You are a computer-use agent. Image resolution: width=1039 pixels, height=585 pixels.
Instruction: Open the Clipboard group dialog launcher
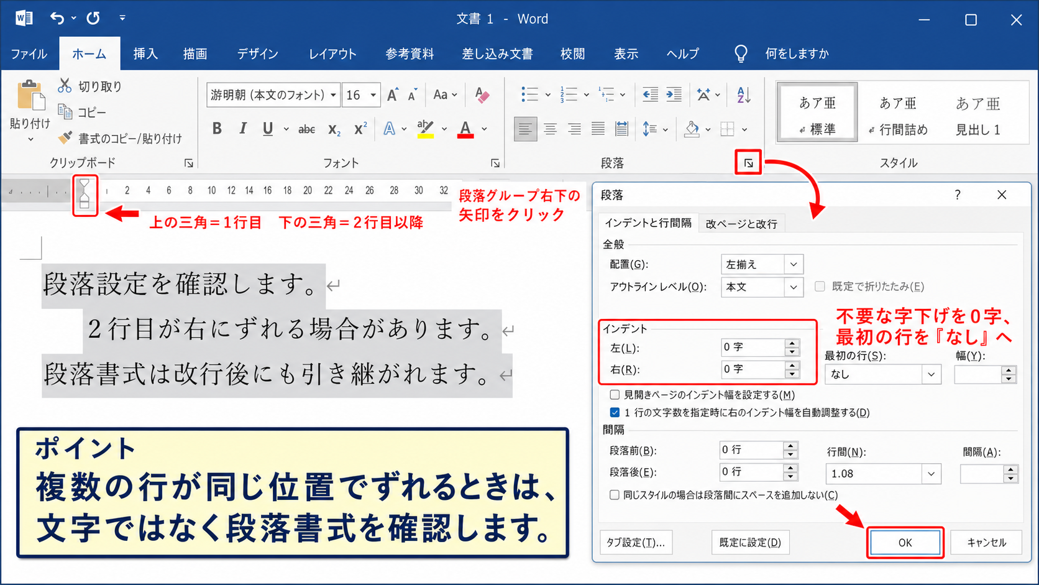(x=188, y=164)
